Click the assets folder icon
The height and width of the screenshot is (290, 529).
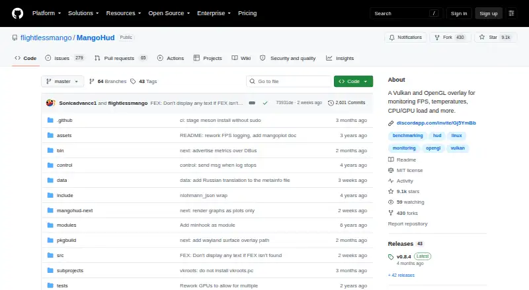tap(50, 135)
